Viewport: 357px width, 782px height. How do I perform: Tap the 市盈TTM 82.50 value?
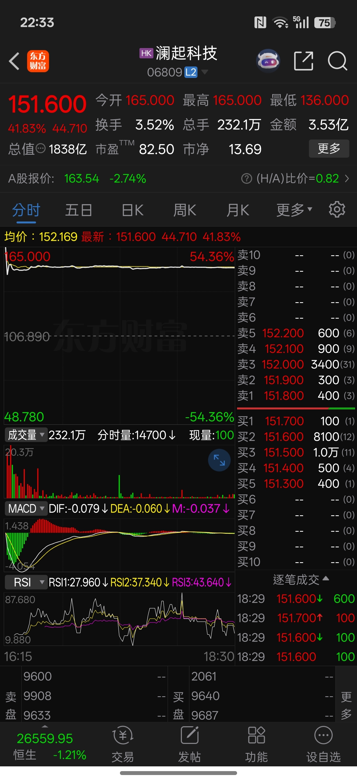[x=156, y=149]
